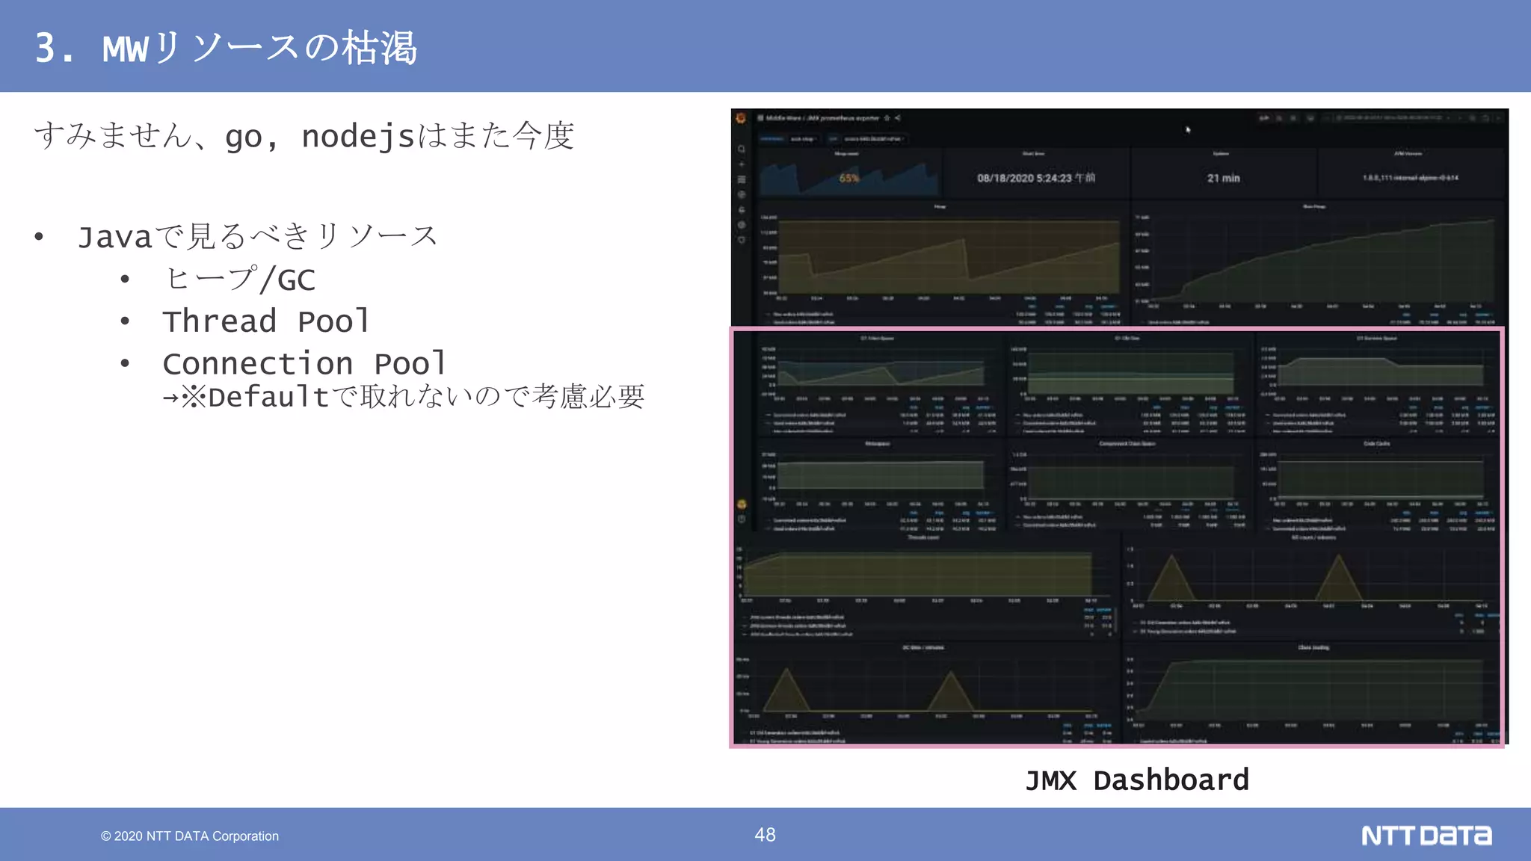Click the Middle Ware / JMX prometheus exporter title

823,118
